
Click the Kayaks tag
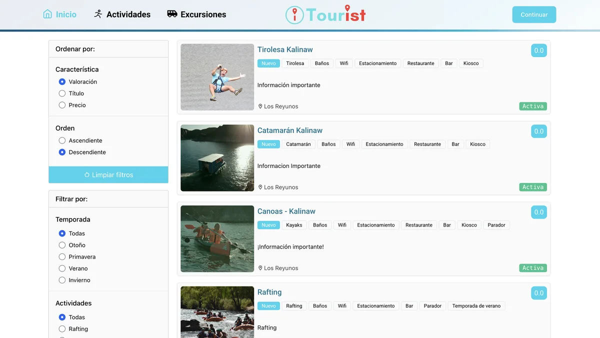(x=294, y=225)
